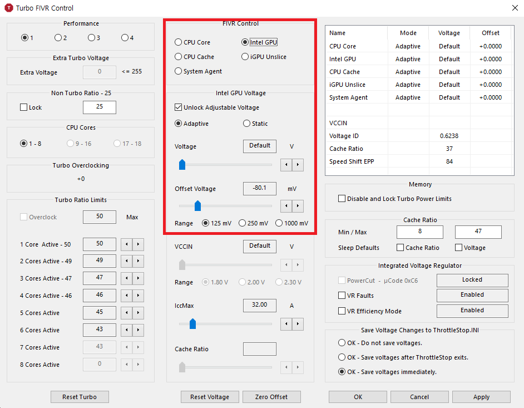The height and width of the screenshot is (408, 524).
Task: Click the VR Efficiency Mode Enabled button
Action: click(x=472, y=311)
